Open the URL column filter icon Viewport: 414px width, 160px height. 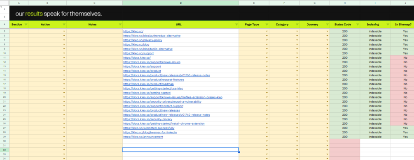point(236,25)
